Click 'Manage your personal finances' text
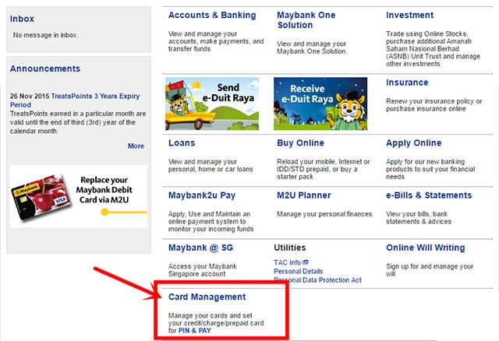The width and height of the screenshot is (499, 341). click(x=324, y=214)
